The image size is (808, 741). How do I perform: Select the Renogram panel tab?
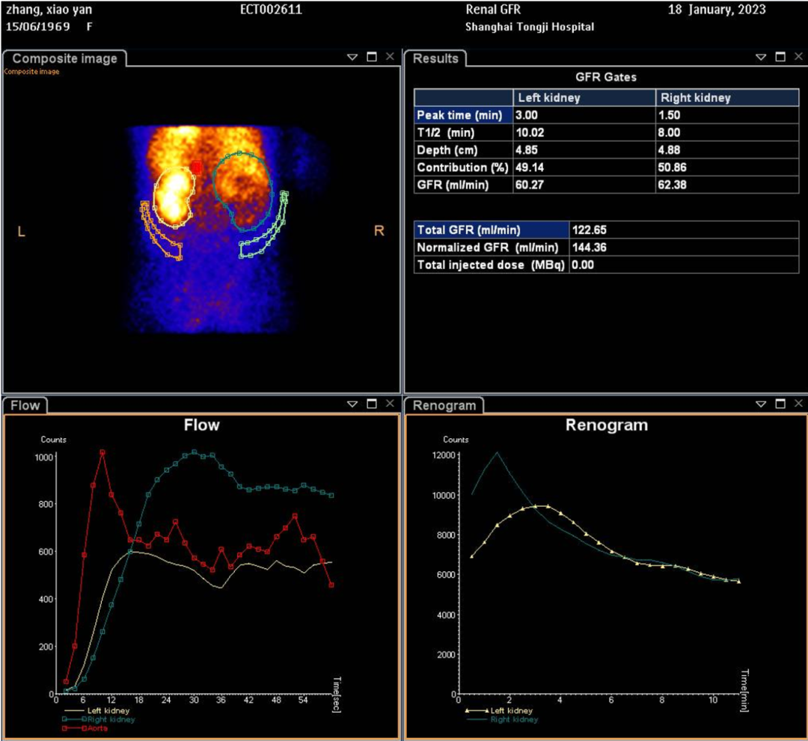pyautogui.click(x=444, y=406)
